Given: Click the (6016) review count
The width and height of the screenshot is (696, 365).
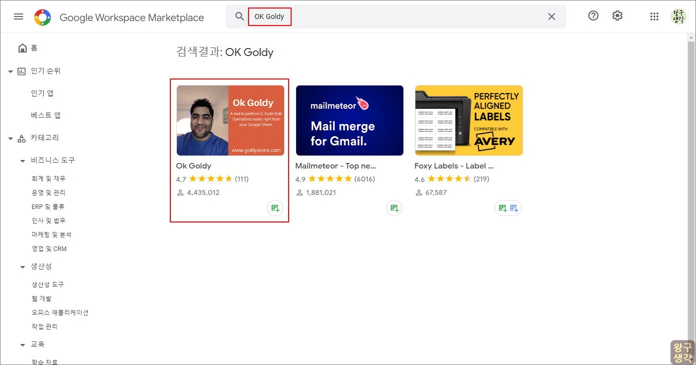Looking at the screenshot, I should click(365, 179).
